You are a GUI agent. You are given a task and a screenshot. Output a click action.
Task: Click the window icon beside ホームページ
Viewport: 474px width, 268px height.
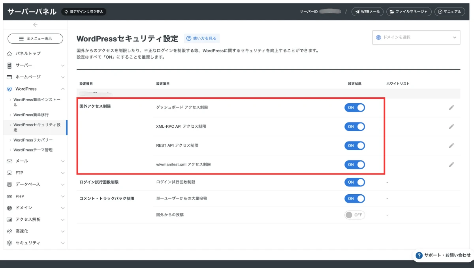[9, 77]
